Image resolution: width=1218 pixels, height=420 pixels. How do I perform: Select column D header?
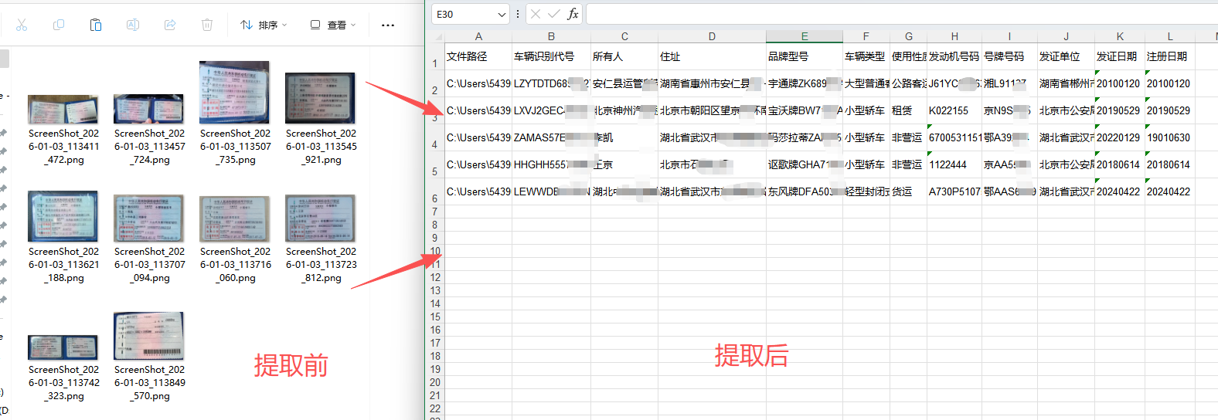point(712,36)
